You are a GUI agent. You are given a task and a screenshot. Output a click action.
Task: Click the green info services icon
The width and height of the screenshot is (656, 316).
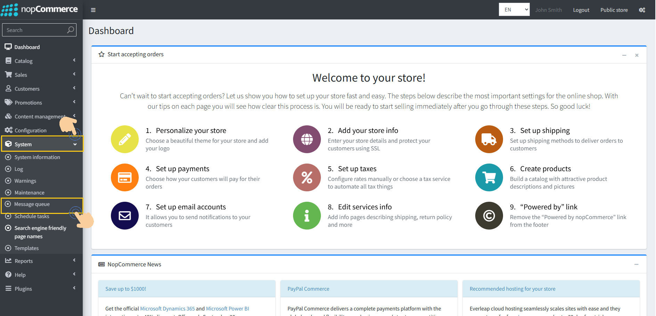click(307, 216)
